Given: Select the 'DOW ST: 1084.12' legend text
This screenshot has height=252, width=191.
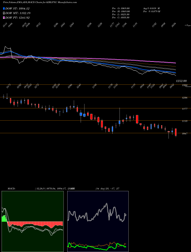Looking at the screenshot, I should click(x=17, y=8).
